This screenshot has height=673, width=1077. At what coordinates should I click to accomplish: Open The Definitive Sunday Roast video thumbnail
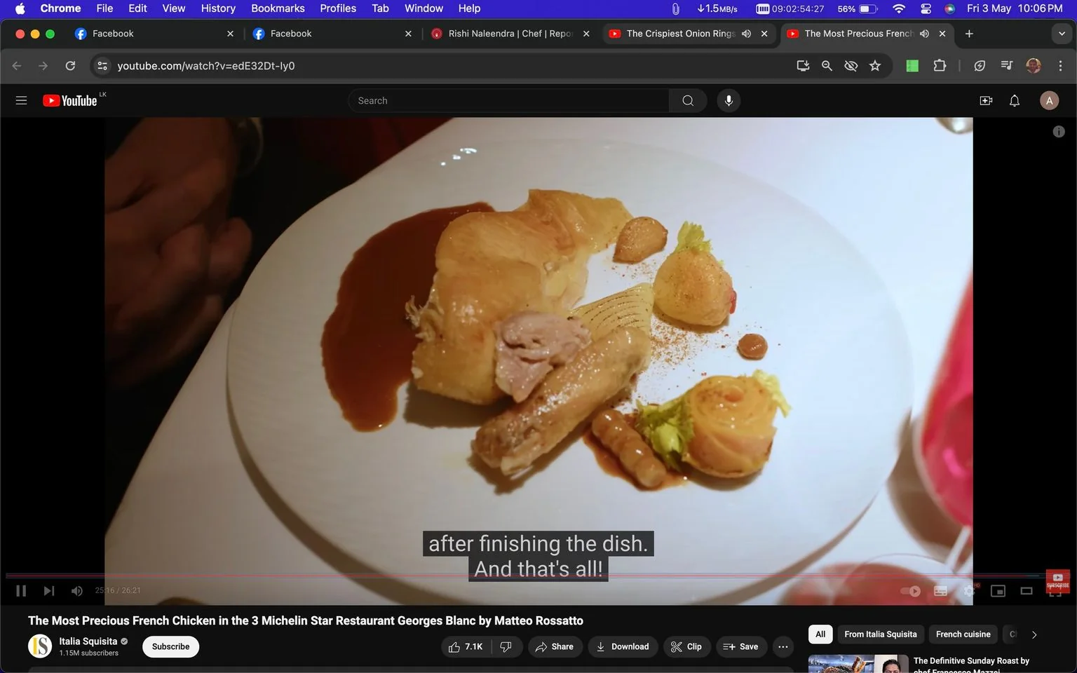(858, 664)
